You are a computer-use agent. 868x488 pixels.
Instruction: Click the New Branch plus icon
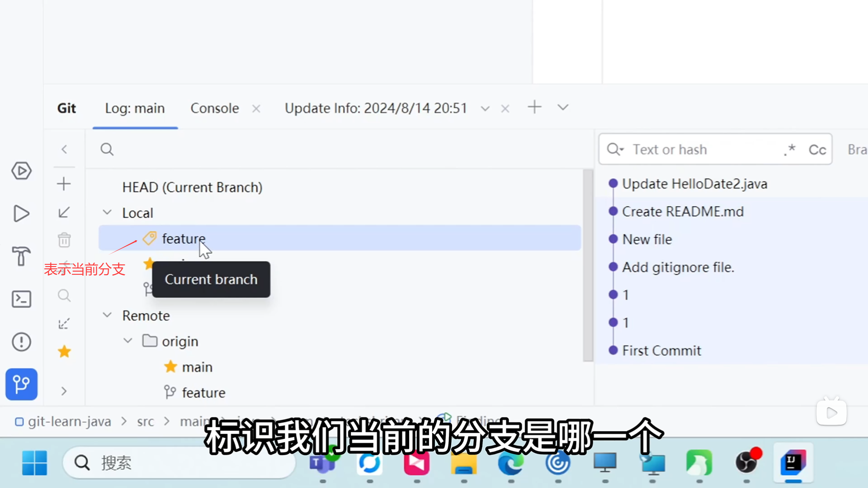(x=64, y=184)
